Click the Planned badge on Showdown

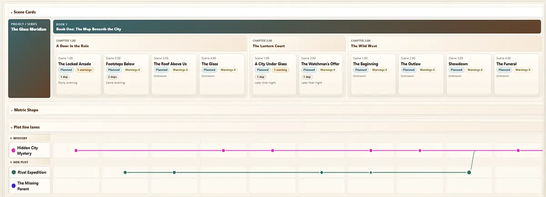(x=456, y=70)
